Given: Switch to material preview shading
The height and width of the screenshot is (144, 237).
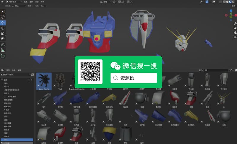Looking at the screenshot, I should 230,2.
